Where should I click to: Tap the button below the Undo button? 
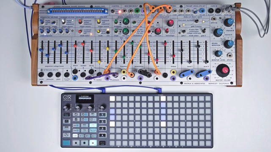93,119
